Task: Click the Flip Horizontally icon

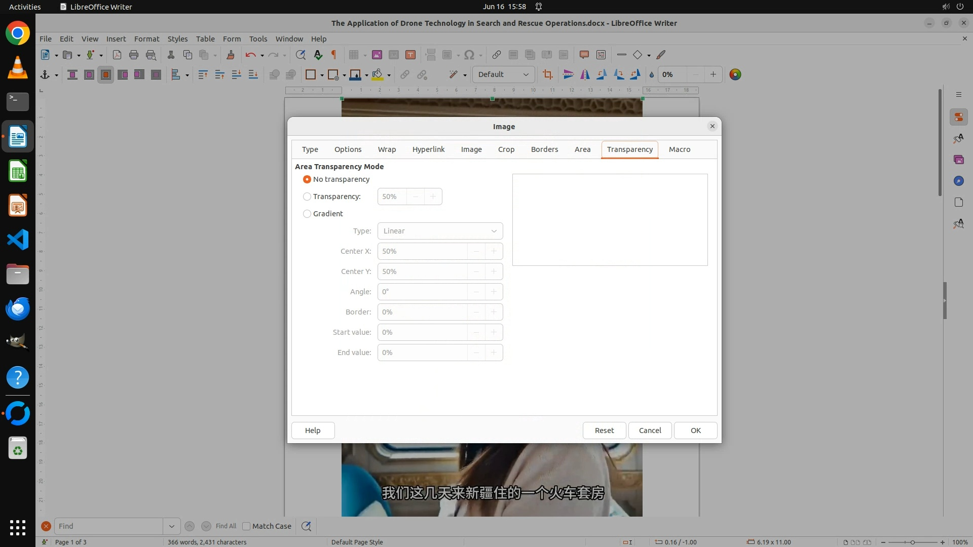Action: pos(585,75)
